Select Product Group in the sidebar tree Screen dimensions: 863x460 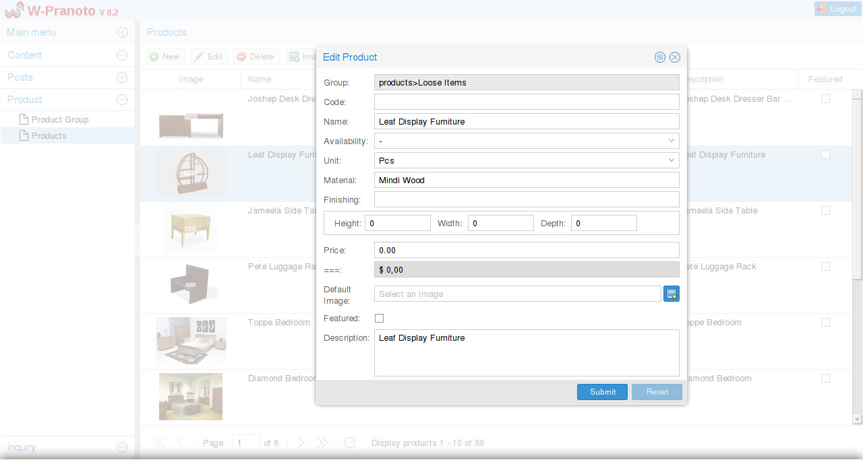(60, 119)
